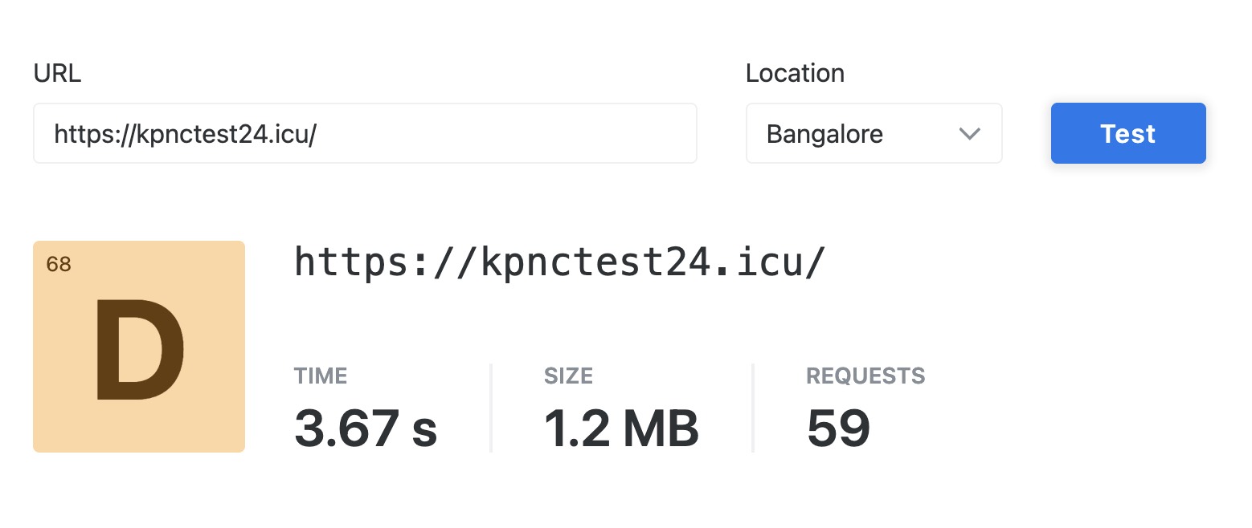The image size is (1252, 528).
Task: Click the https://kpnctest24.icu/ text inside URL box
Action: tap(186, 134)
